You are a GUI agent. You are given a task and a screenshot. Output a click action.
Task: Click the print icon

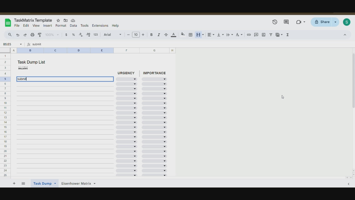pos(32,35)
